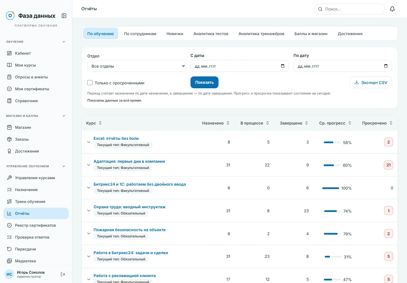This screenshot has width=407, height=283.
Task: Sort by the Назначено column header
Action: pos(216,123)
